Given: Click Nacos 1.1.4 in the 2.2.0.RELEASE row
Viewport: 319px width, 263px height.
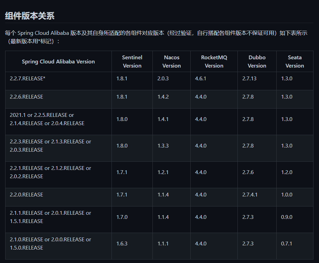Looking at the screenshot, I should point(163,194).
